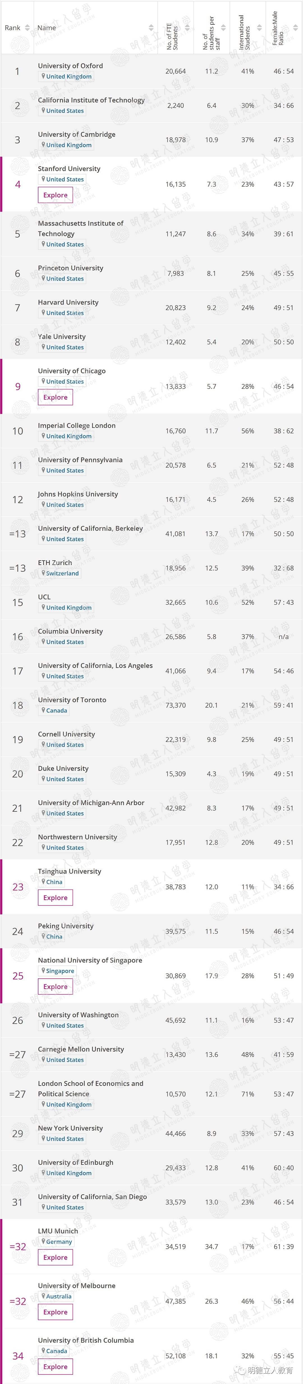Open Harvard University page link

tap(68, 302)
